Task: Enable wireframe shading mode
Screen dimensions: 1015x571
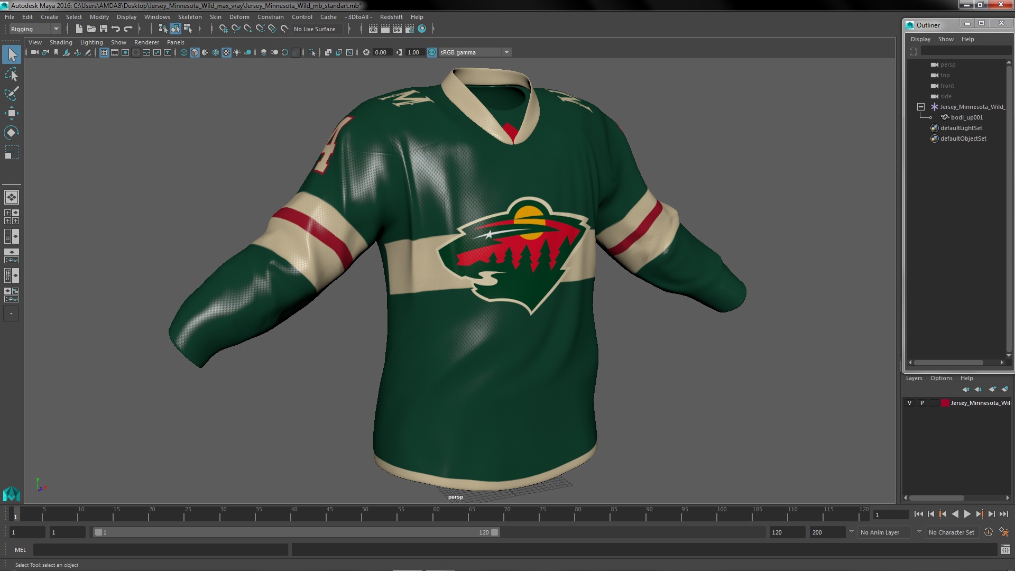Action: pyautogui.click(x=184, y=52)
